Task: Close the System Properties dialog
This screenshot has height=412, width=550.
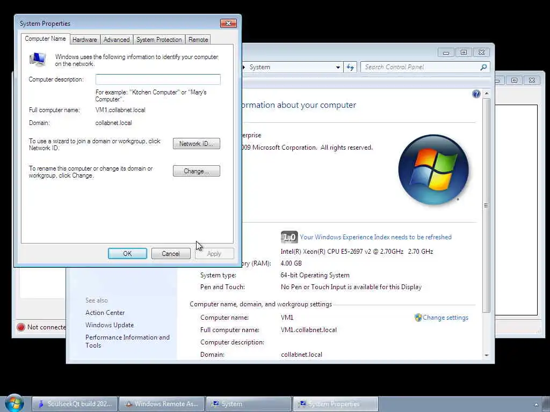Action: [x=228, y=23]
